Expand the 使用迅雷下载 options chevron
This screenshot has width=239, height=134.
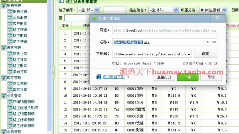coord(128,77)
